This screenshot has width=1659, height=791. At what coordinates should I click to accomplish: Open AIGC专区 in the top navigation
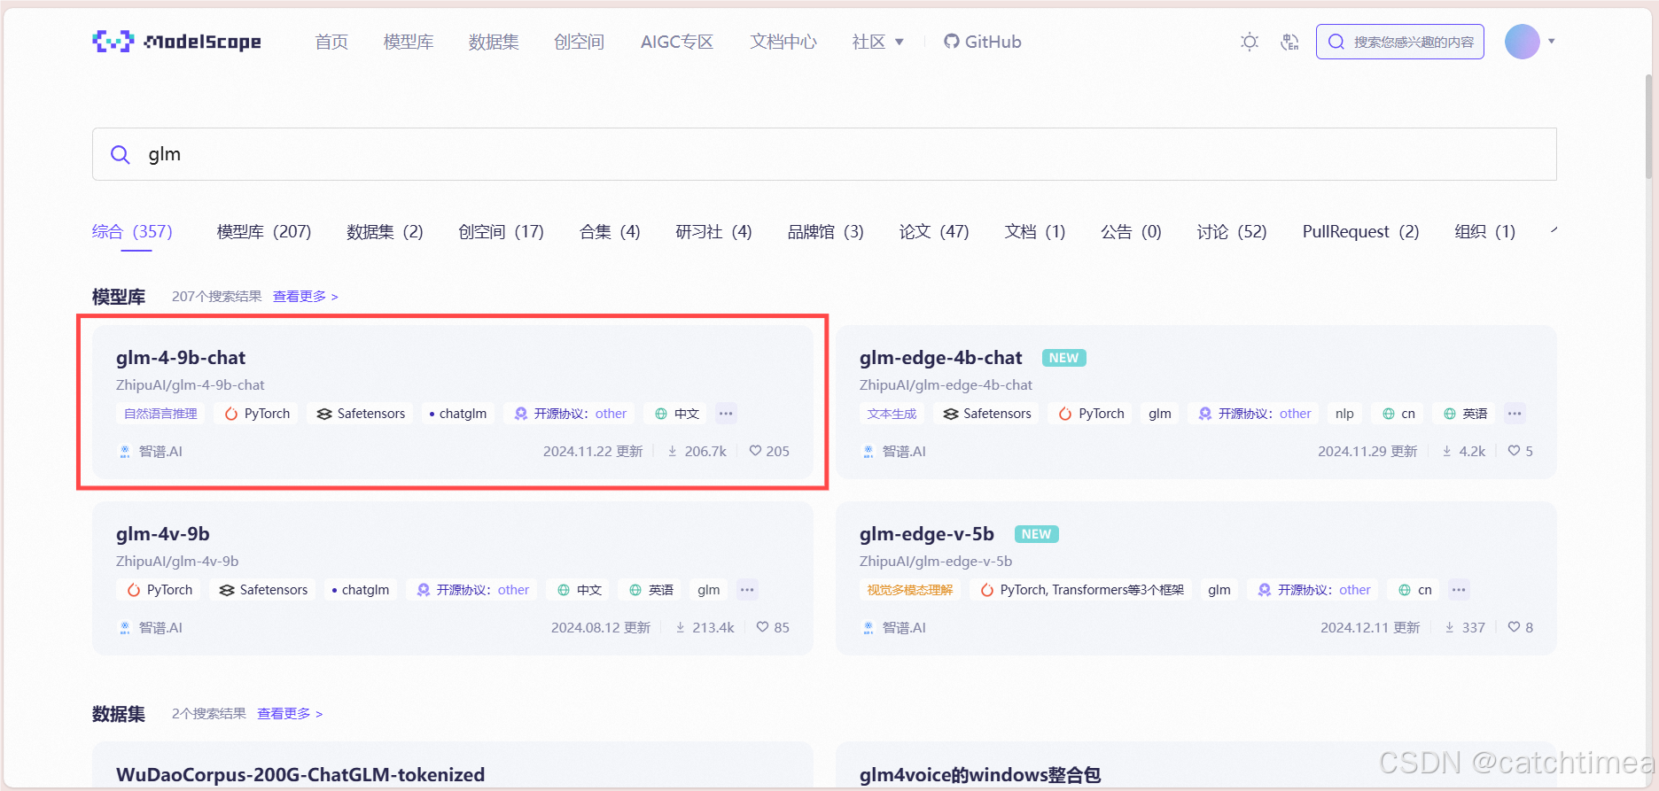point(677,42)
